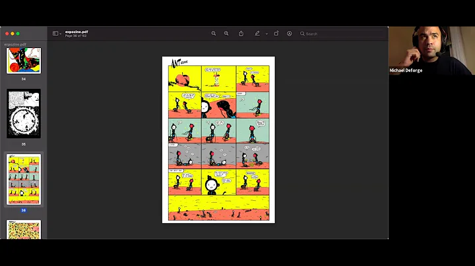Click the red close window button
This screenshot has height=266, width=475.
click(7, 34)
